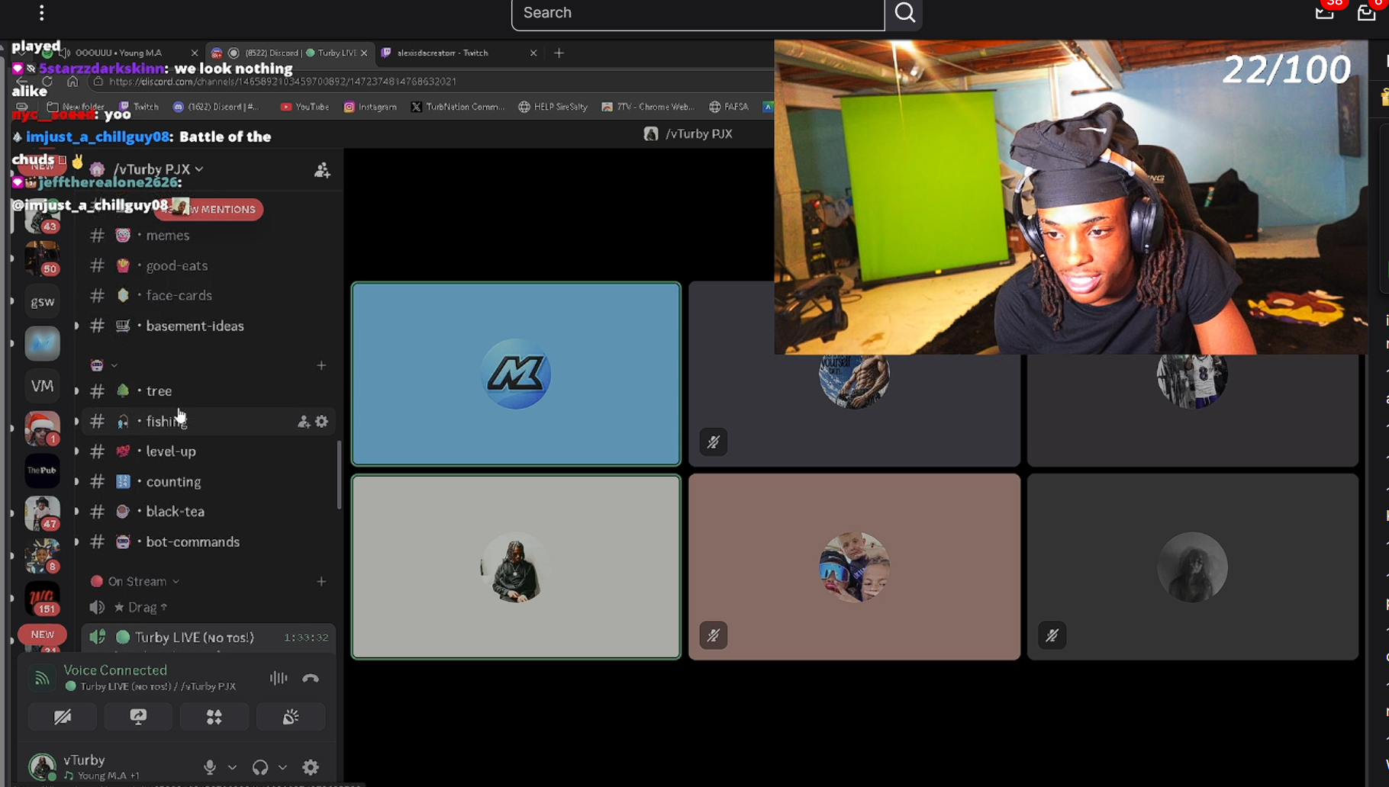The height and width of the screenshot is (787, 1389).
Task: Click the invite people icon beside server name
Action: [322, 170]
